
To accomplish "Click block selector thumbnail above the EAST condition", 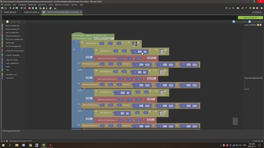I will 162,113.
